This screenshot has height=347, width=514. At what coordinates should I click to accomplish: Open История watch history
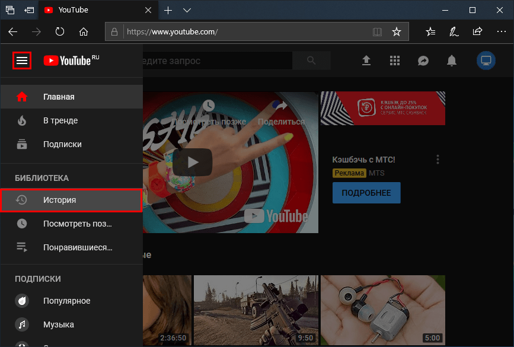[72, 200]
